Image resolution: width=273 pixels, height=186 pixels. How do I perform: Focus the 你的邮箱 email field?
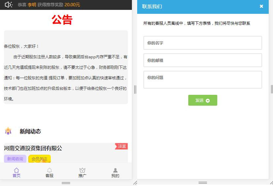click(x=203, y=60)
